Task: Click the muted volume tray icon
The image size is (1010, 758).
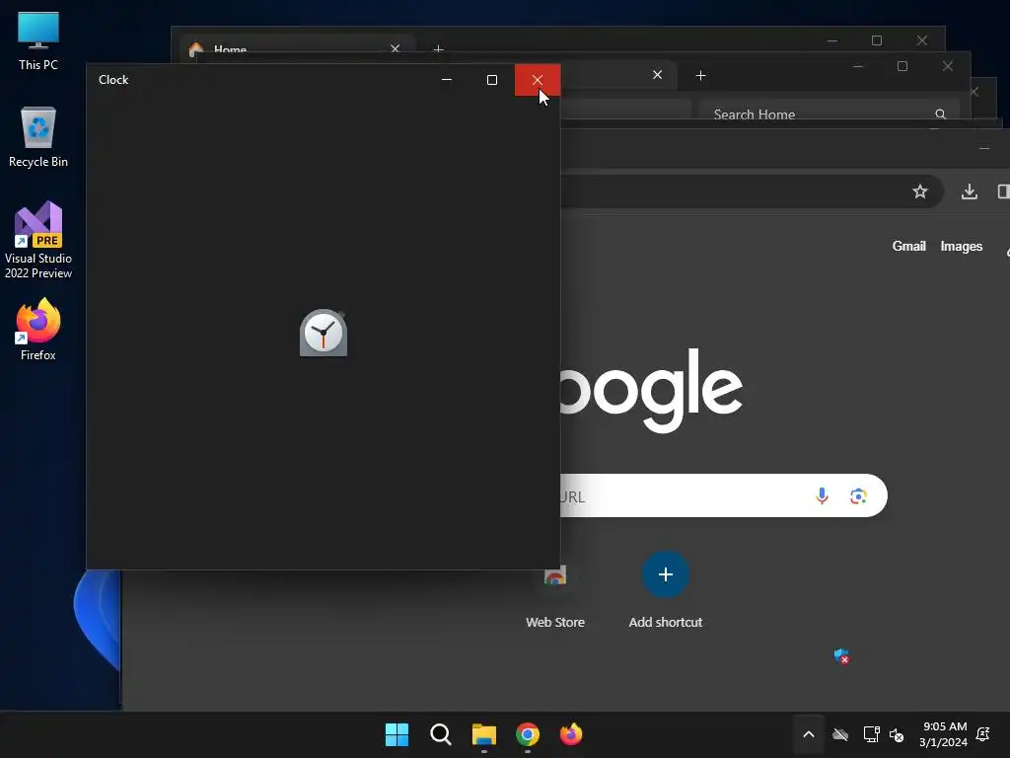Action: 897,734
